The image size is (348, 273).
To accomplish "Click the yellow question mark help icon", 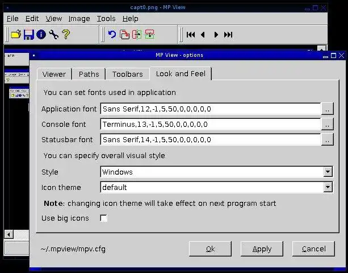I will pyautogui.click(x=66, y=35).
